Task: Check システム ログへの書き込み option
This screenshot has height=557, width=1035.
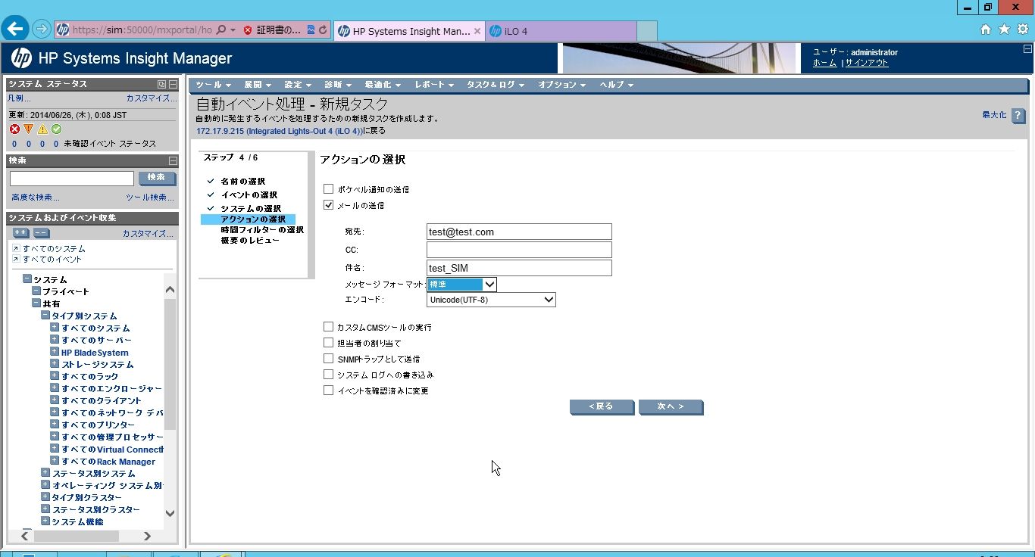Action: click(328, 375)
